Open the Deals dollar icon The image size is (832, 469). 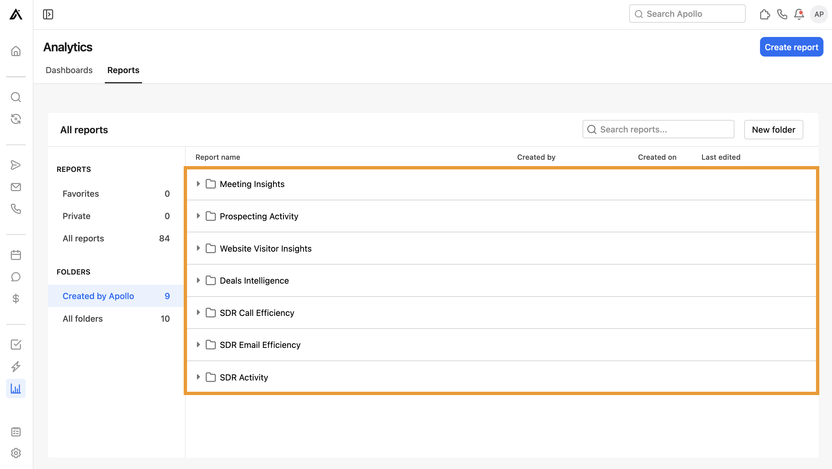(16, 299)
